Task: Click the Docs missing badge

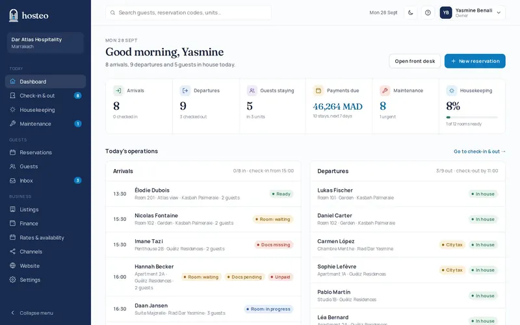Action: (274, 245)
